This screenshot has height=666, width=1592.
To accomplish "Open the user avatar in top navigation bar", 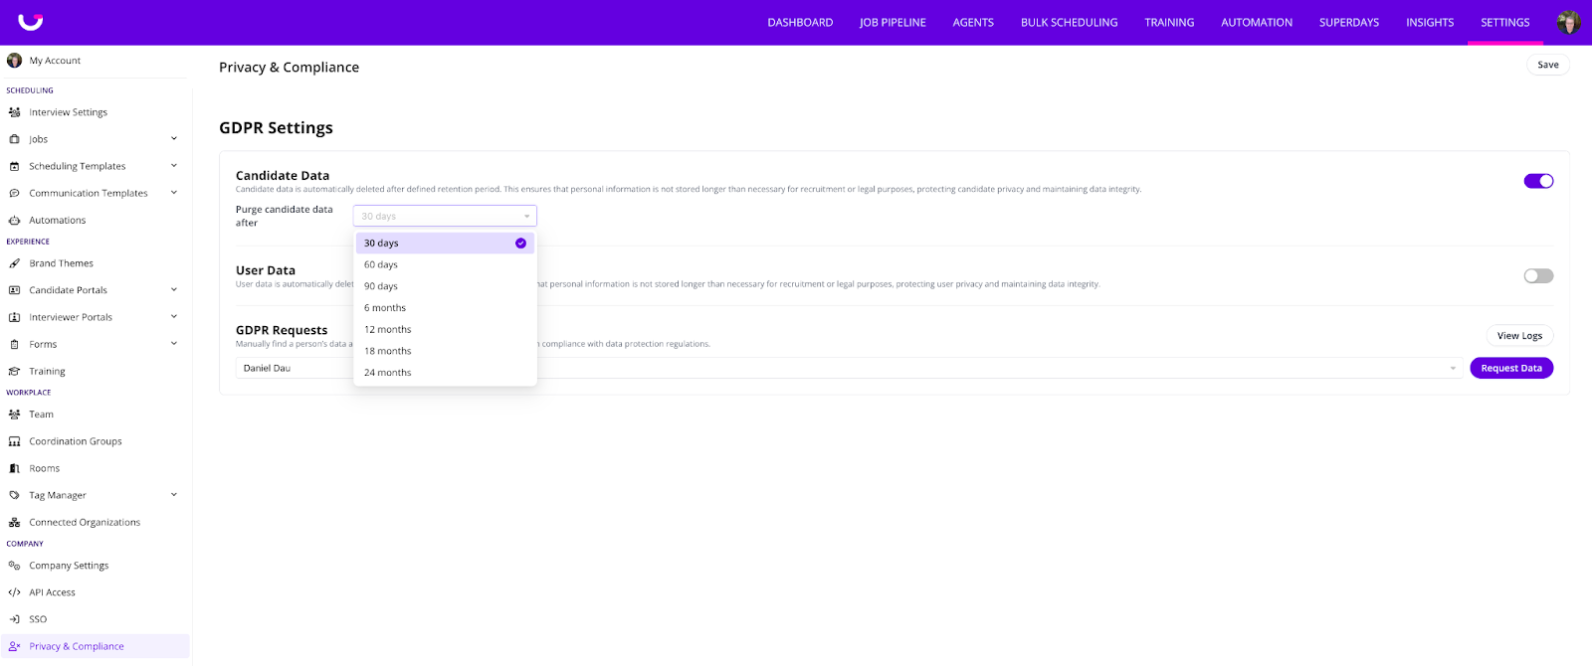I will click(1569, 22).
